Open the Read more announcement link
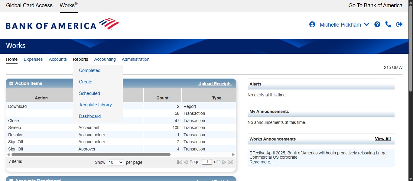This screenshot has height=181, width=413. pyautogui.click(x=261, y=162)
